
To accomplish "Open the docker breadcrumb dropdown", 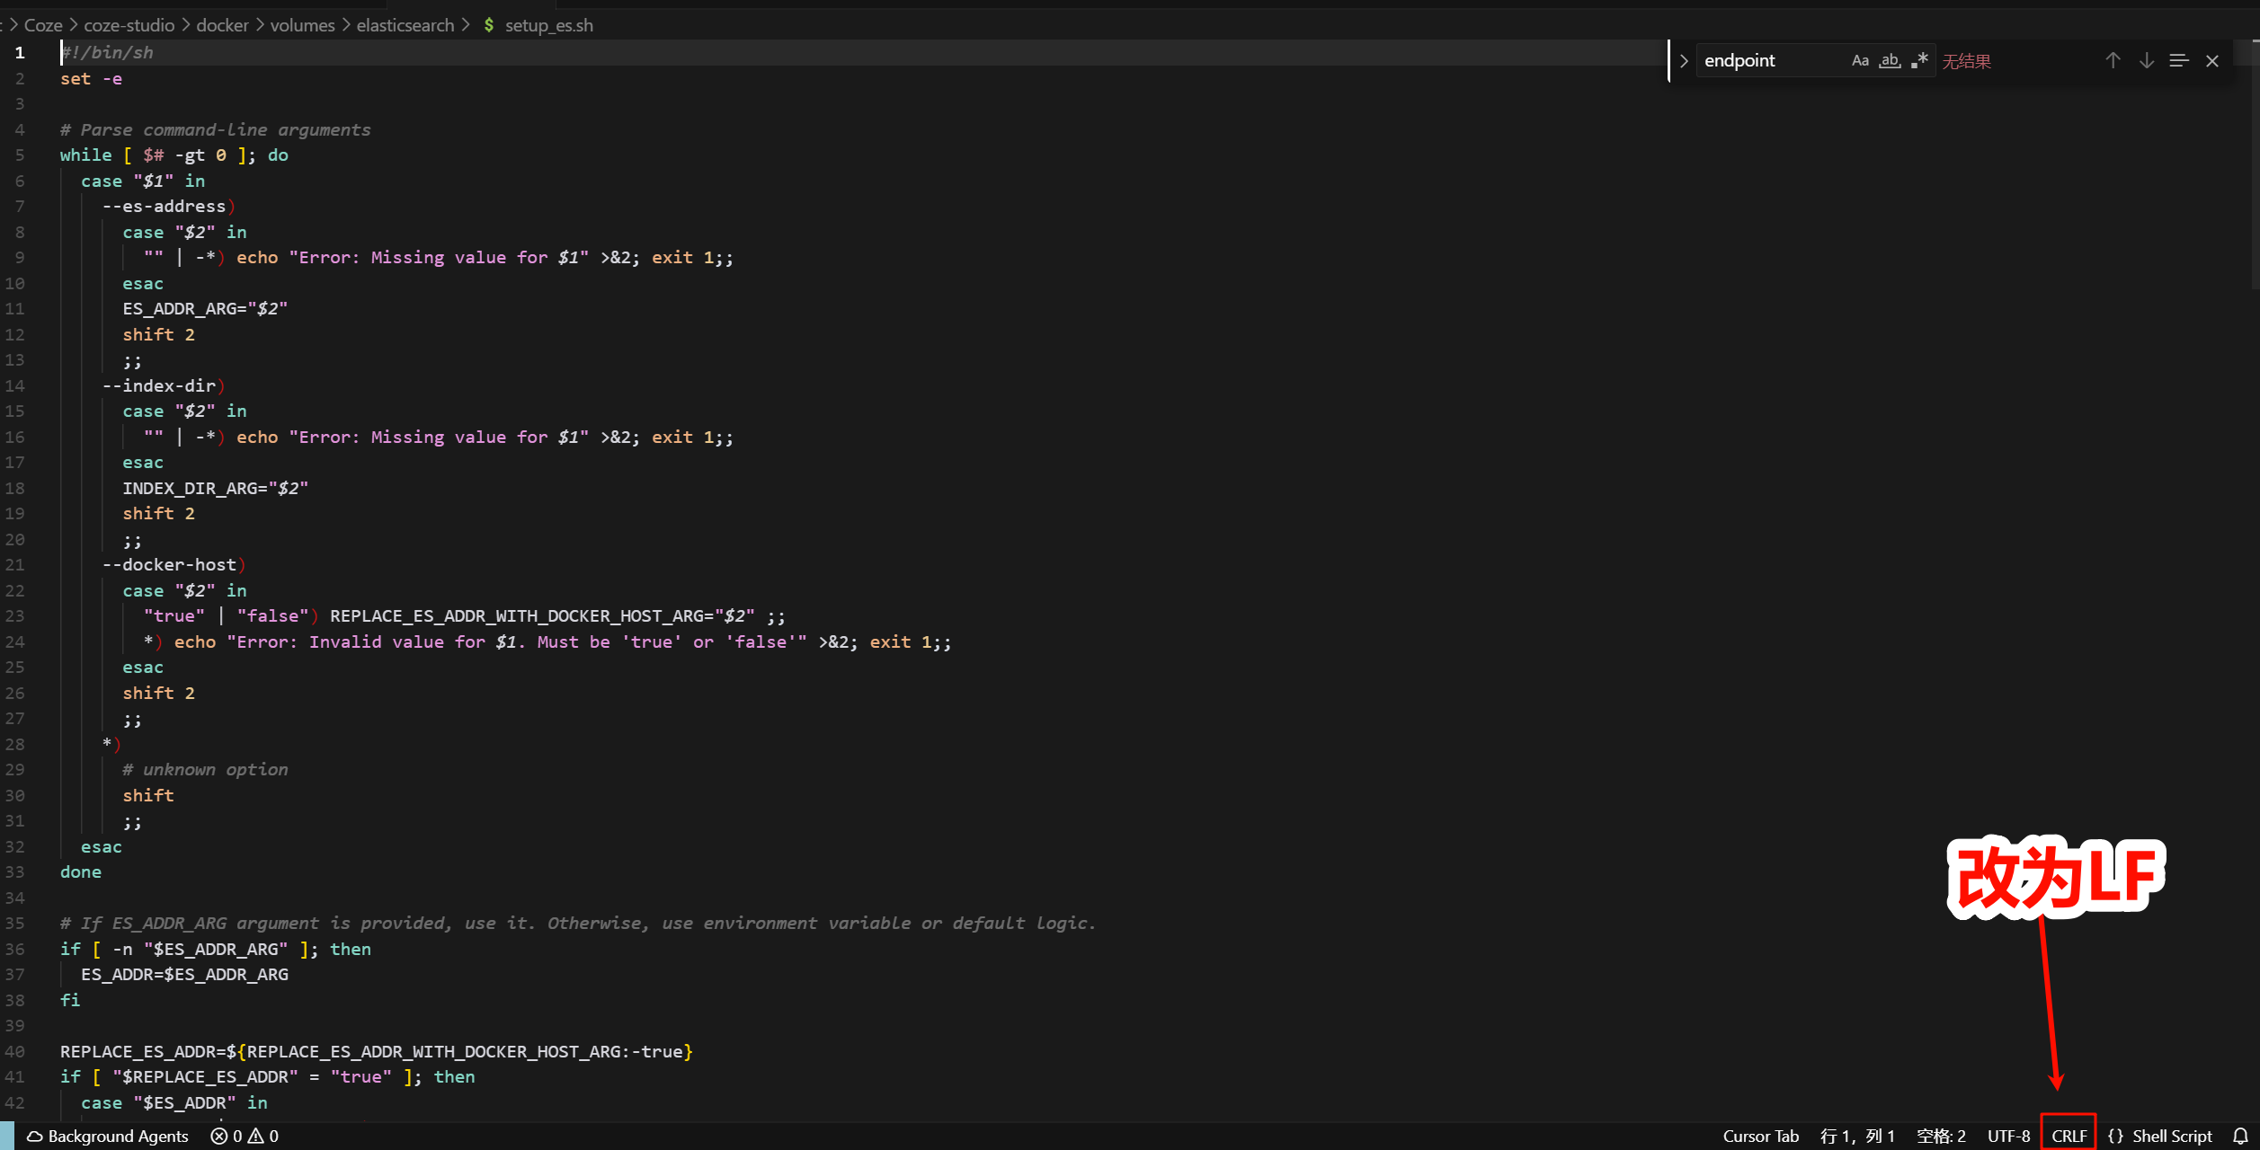I will tap(222, 25).
